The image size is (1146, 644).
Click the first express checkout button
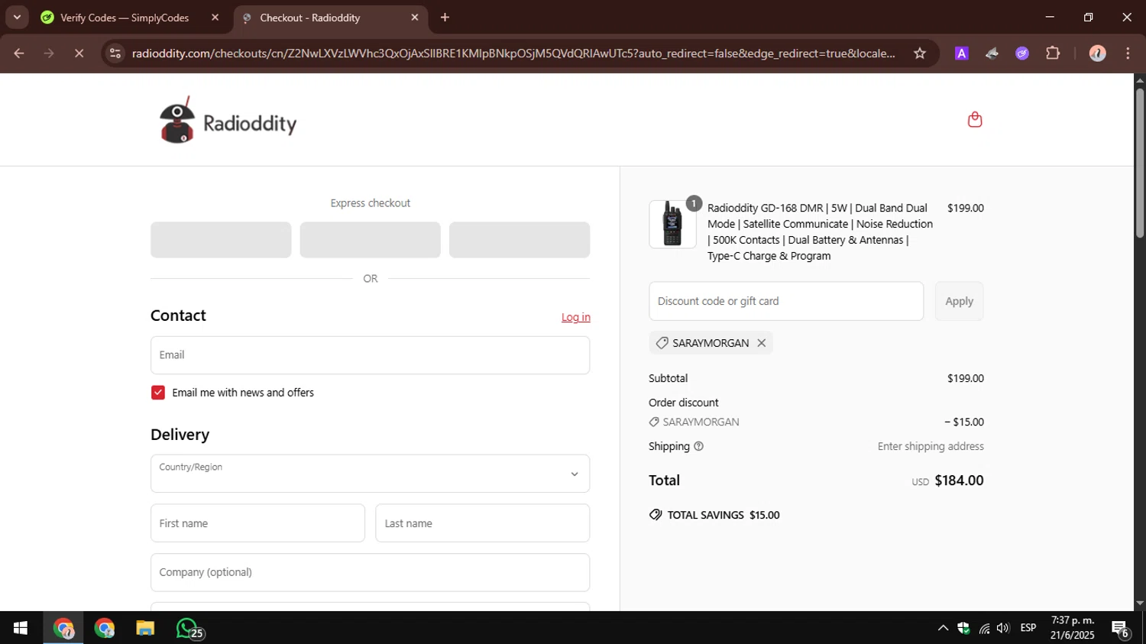pos(221,240)
